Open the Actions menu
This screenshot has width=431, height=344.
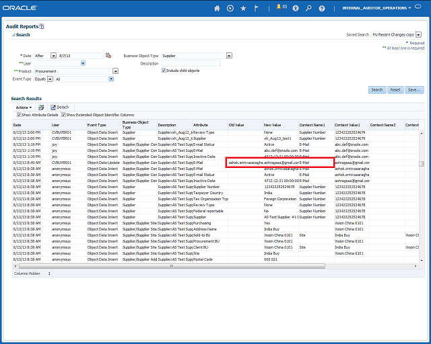point(24,107)
